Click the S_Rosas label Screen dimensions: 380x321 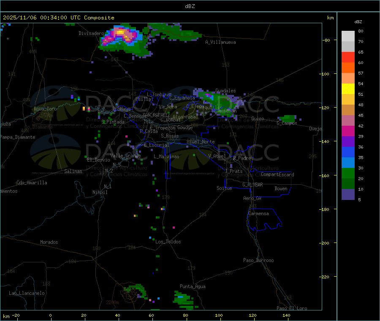click(170, 136)
